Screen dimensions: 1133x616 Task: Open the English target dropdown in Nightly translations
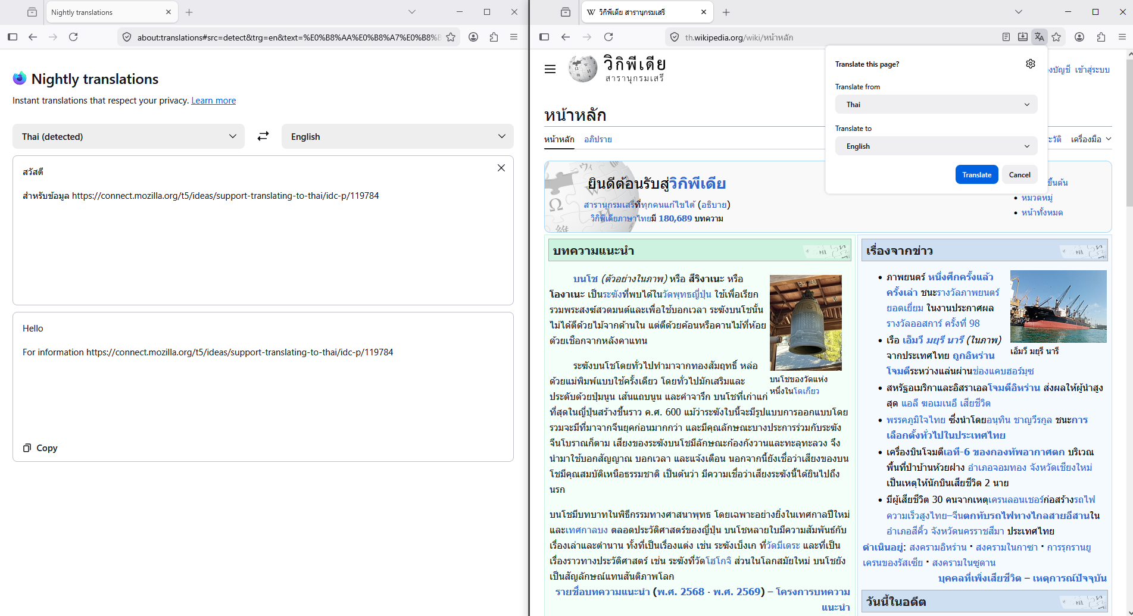pos(398,136)
